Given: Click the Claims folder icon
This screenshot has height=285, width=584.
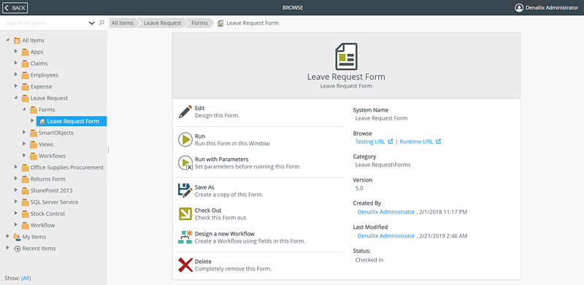Looking at the screenshot, I should pyautogui.click(x=25, y=63).
